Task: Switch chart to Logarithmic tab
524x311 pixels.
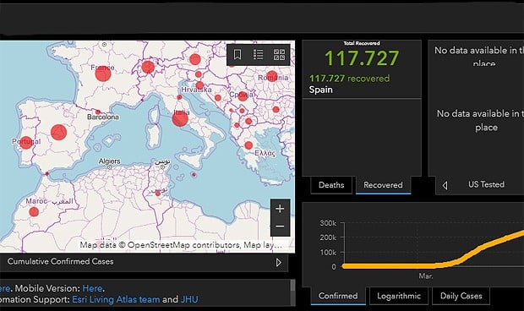Action: [x=399, y=296]
